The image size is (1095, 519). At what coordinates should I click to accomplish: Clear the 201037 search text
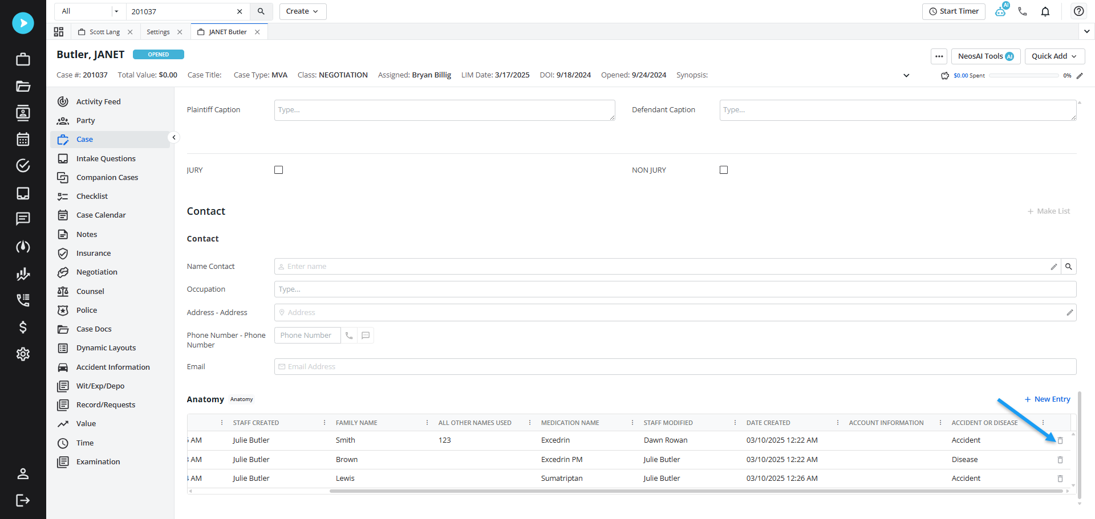[240, 11]
